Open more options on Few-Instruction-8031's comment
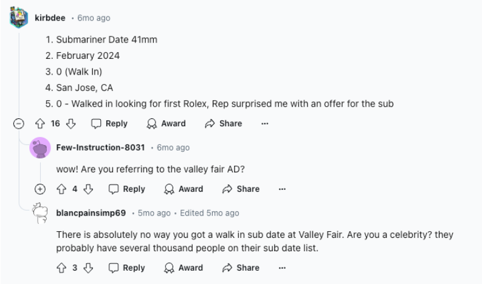This screenshot has height=284, width=482. click(282, 189)
